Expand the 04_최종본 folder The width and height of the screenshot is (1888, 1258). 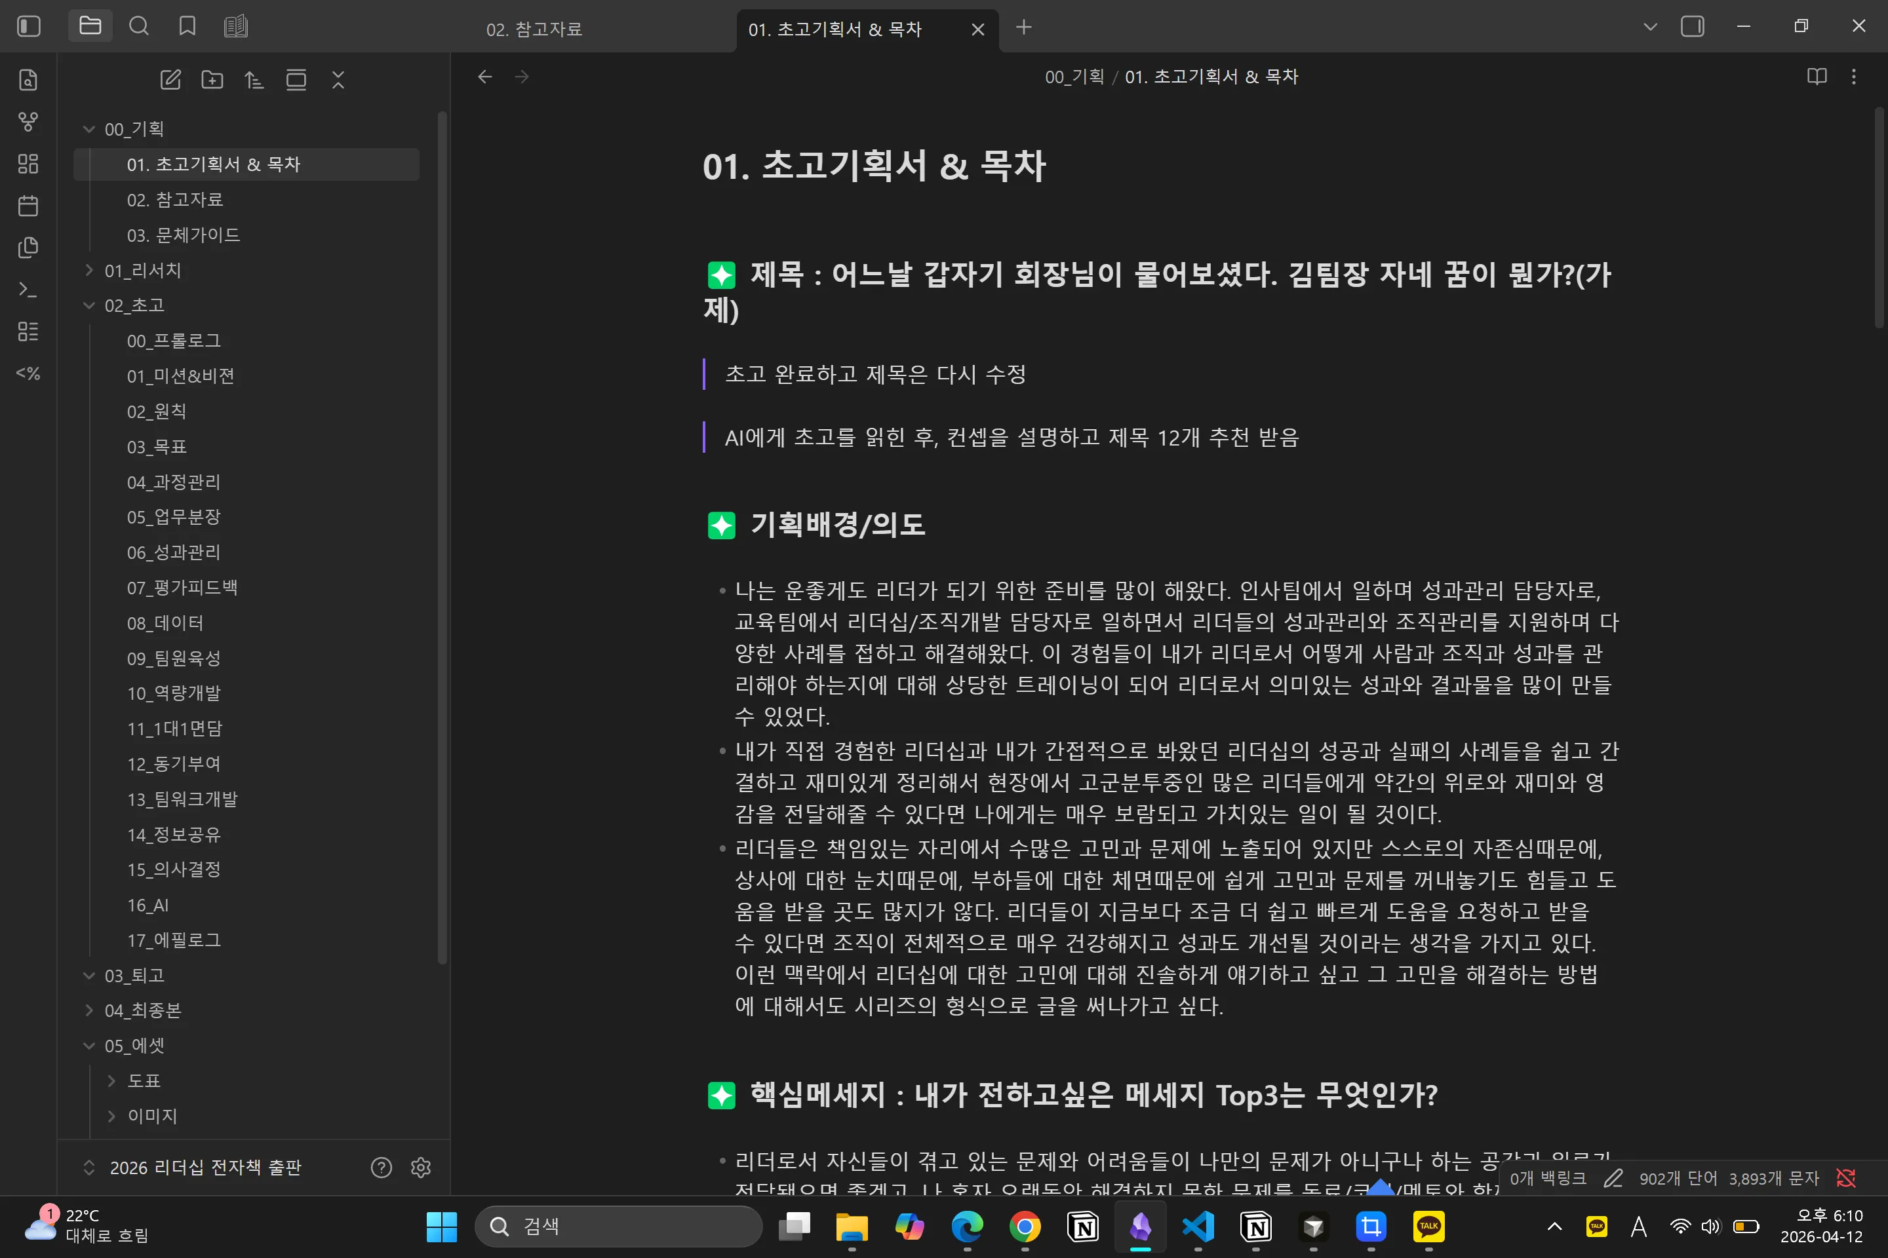coord(143,1010)
